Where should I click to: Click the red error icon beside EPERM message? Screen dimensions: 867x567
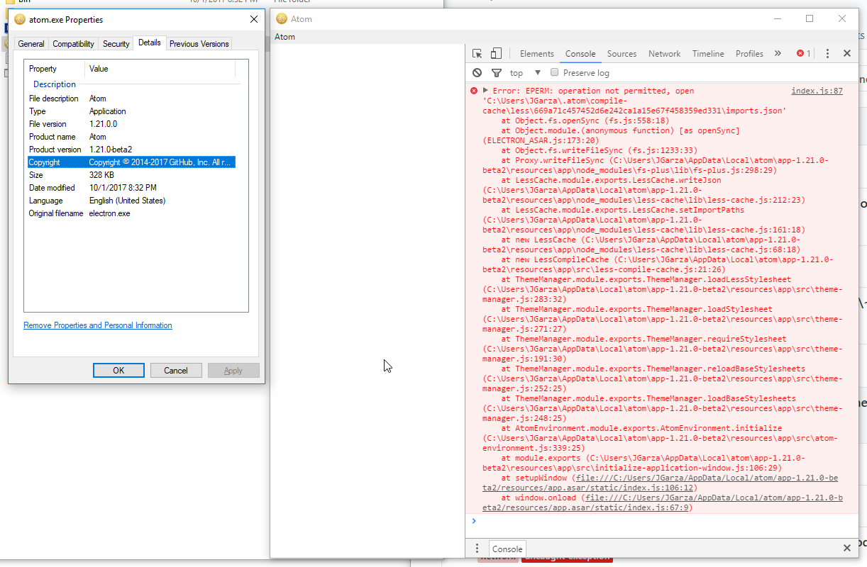tap(474, 91)
